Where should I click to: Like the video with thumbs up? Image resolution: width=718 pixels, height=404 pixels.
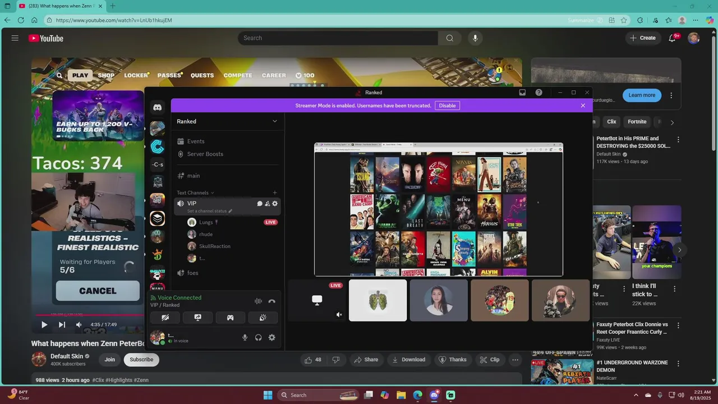[x=313, y=360]
